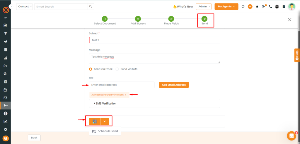Click the Back button
The width and height of the screenshot is (300, 144).
[x=34, y=138]
